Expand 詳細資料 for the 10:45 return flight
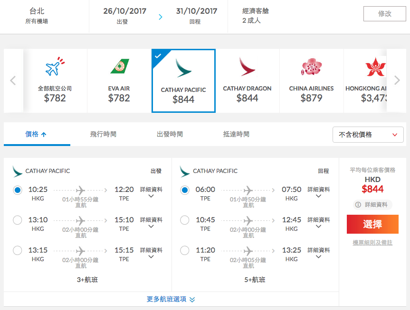The image size is (410, 310). pyautogui.click(x=318, y=222)
